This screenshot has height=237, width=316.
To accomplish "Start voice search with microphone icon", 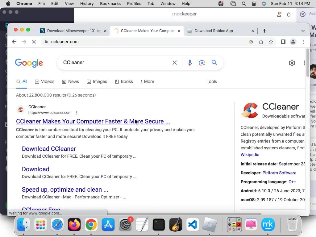I will (190, 63).
